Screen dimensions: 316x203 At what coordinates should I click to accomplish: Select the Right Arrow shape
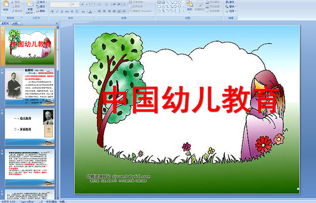175,7
